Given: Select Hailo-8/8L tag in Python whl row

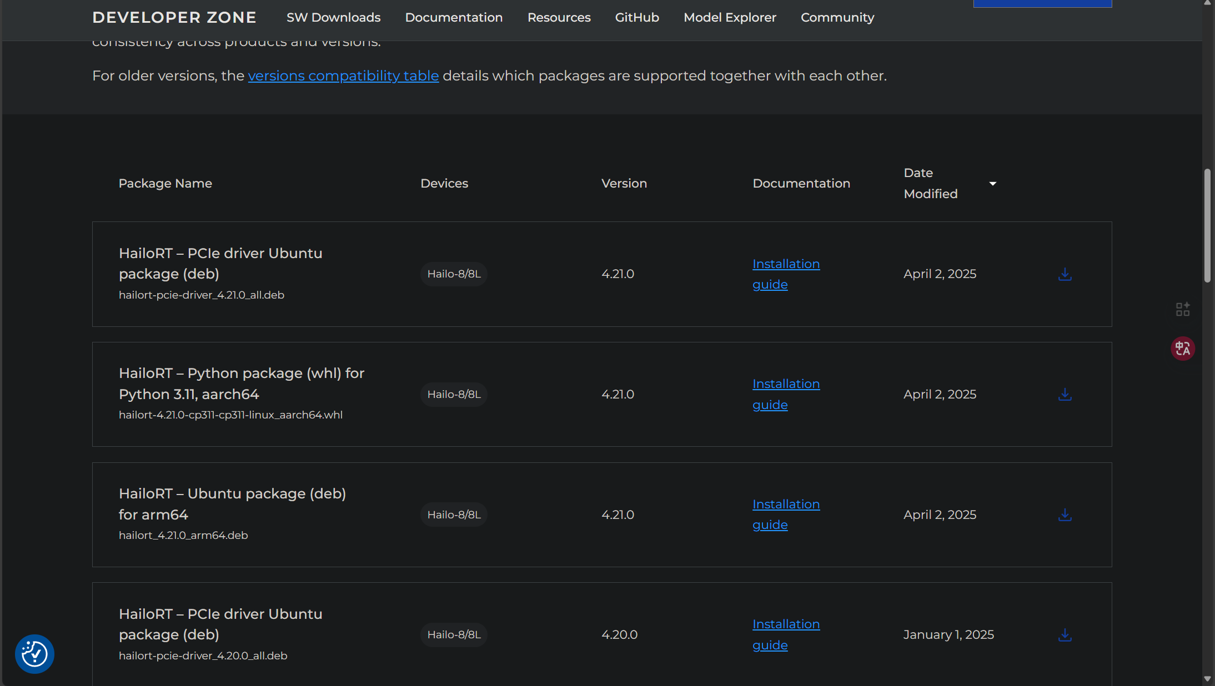Looking at the screenshot, I should point(454,395).
